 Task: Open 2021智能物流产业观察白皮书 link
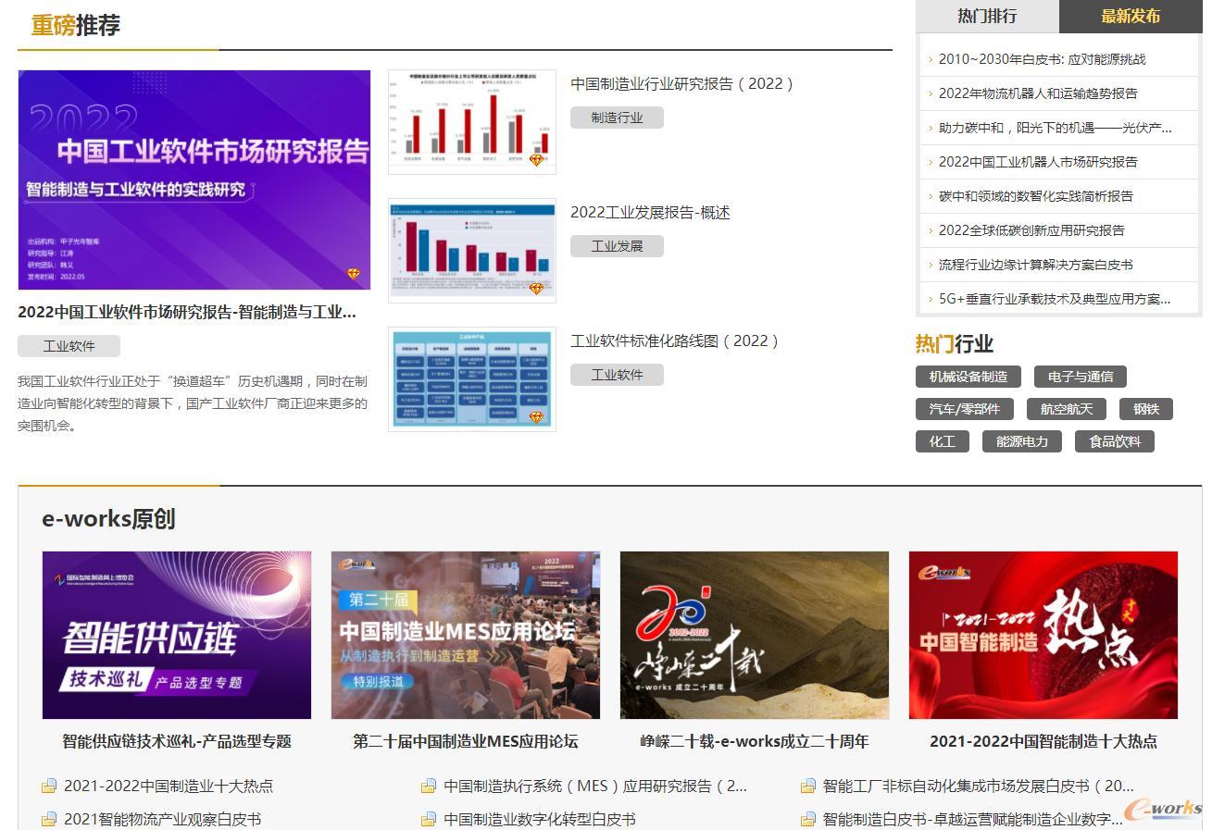click(163, 820)
